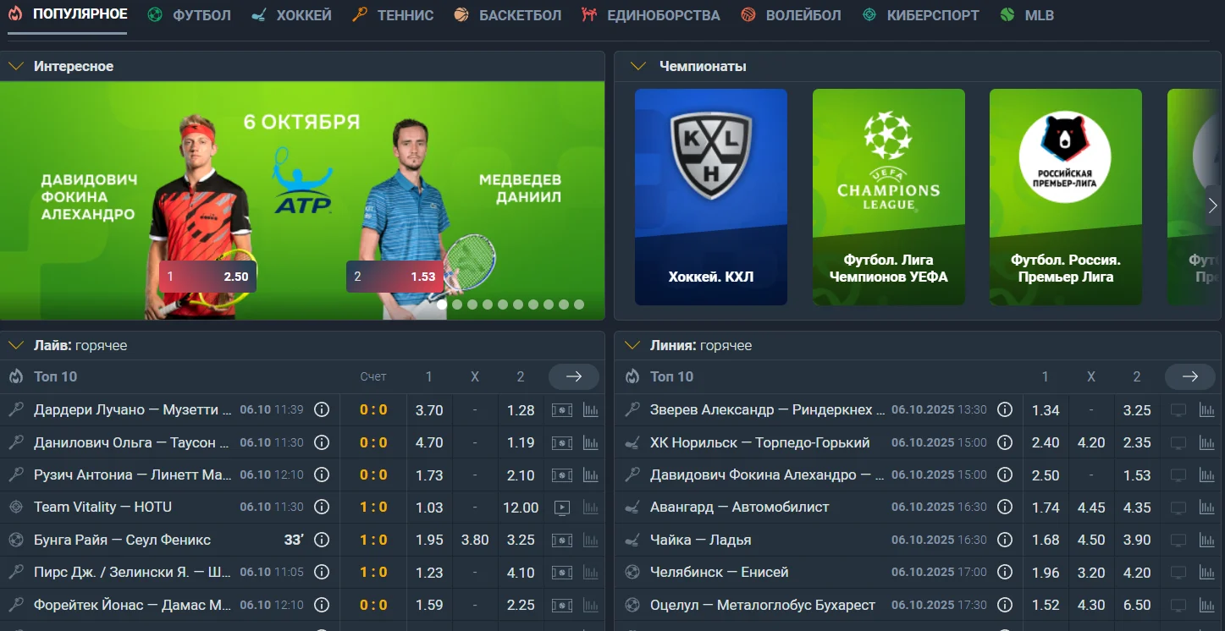This screenshot has width=1225, height=631.
Task: Bet on Медведев Даниил at 1.53 in banner
Action: coord(395,277)
